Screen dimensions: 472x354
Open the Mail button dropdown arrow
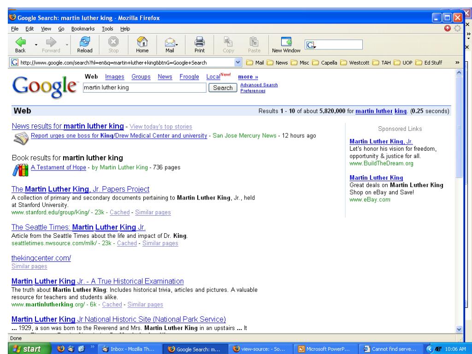click(x=177, y=45)
